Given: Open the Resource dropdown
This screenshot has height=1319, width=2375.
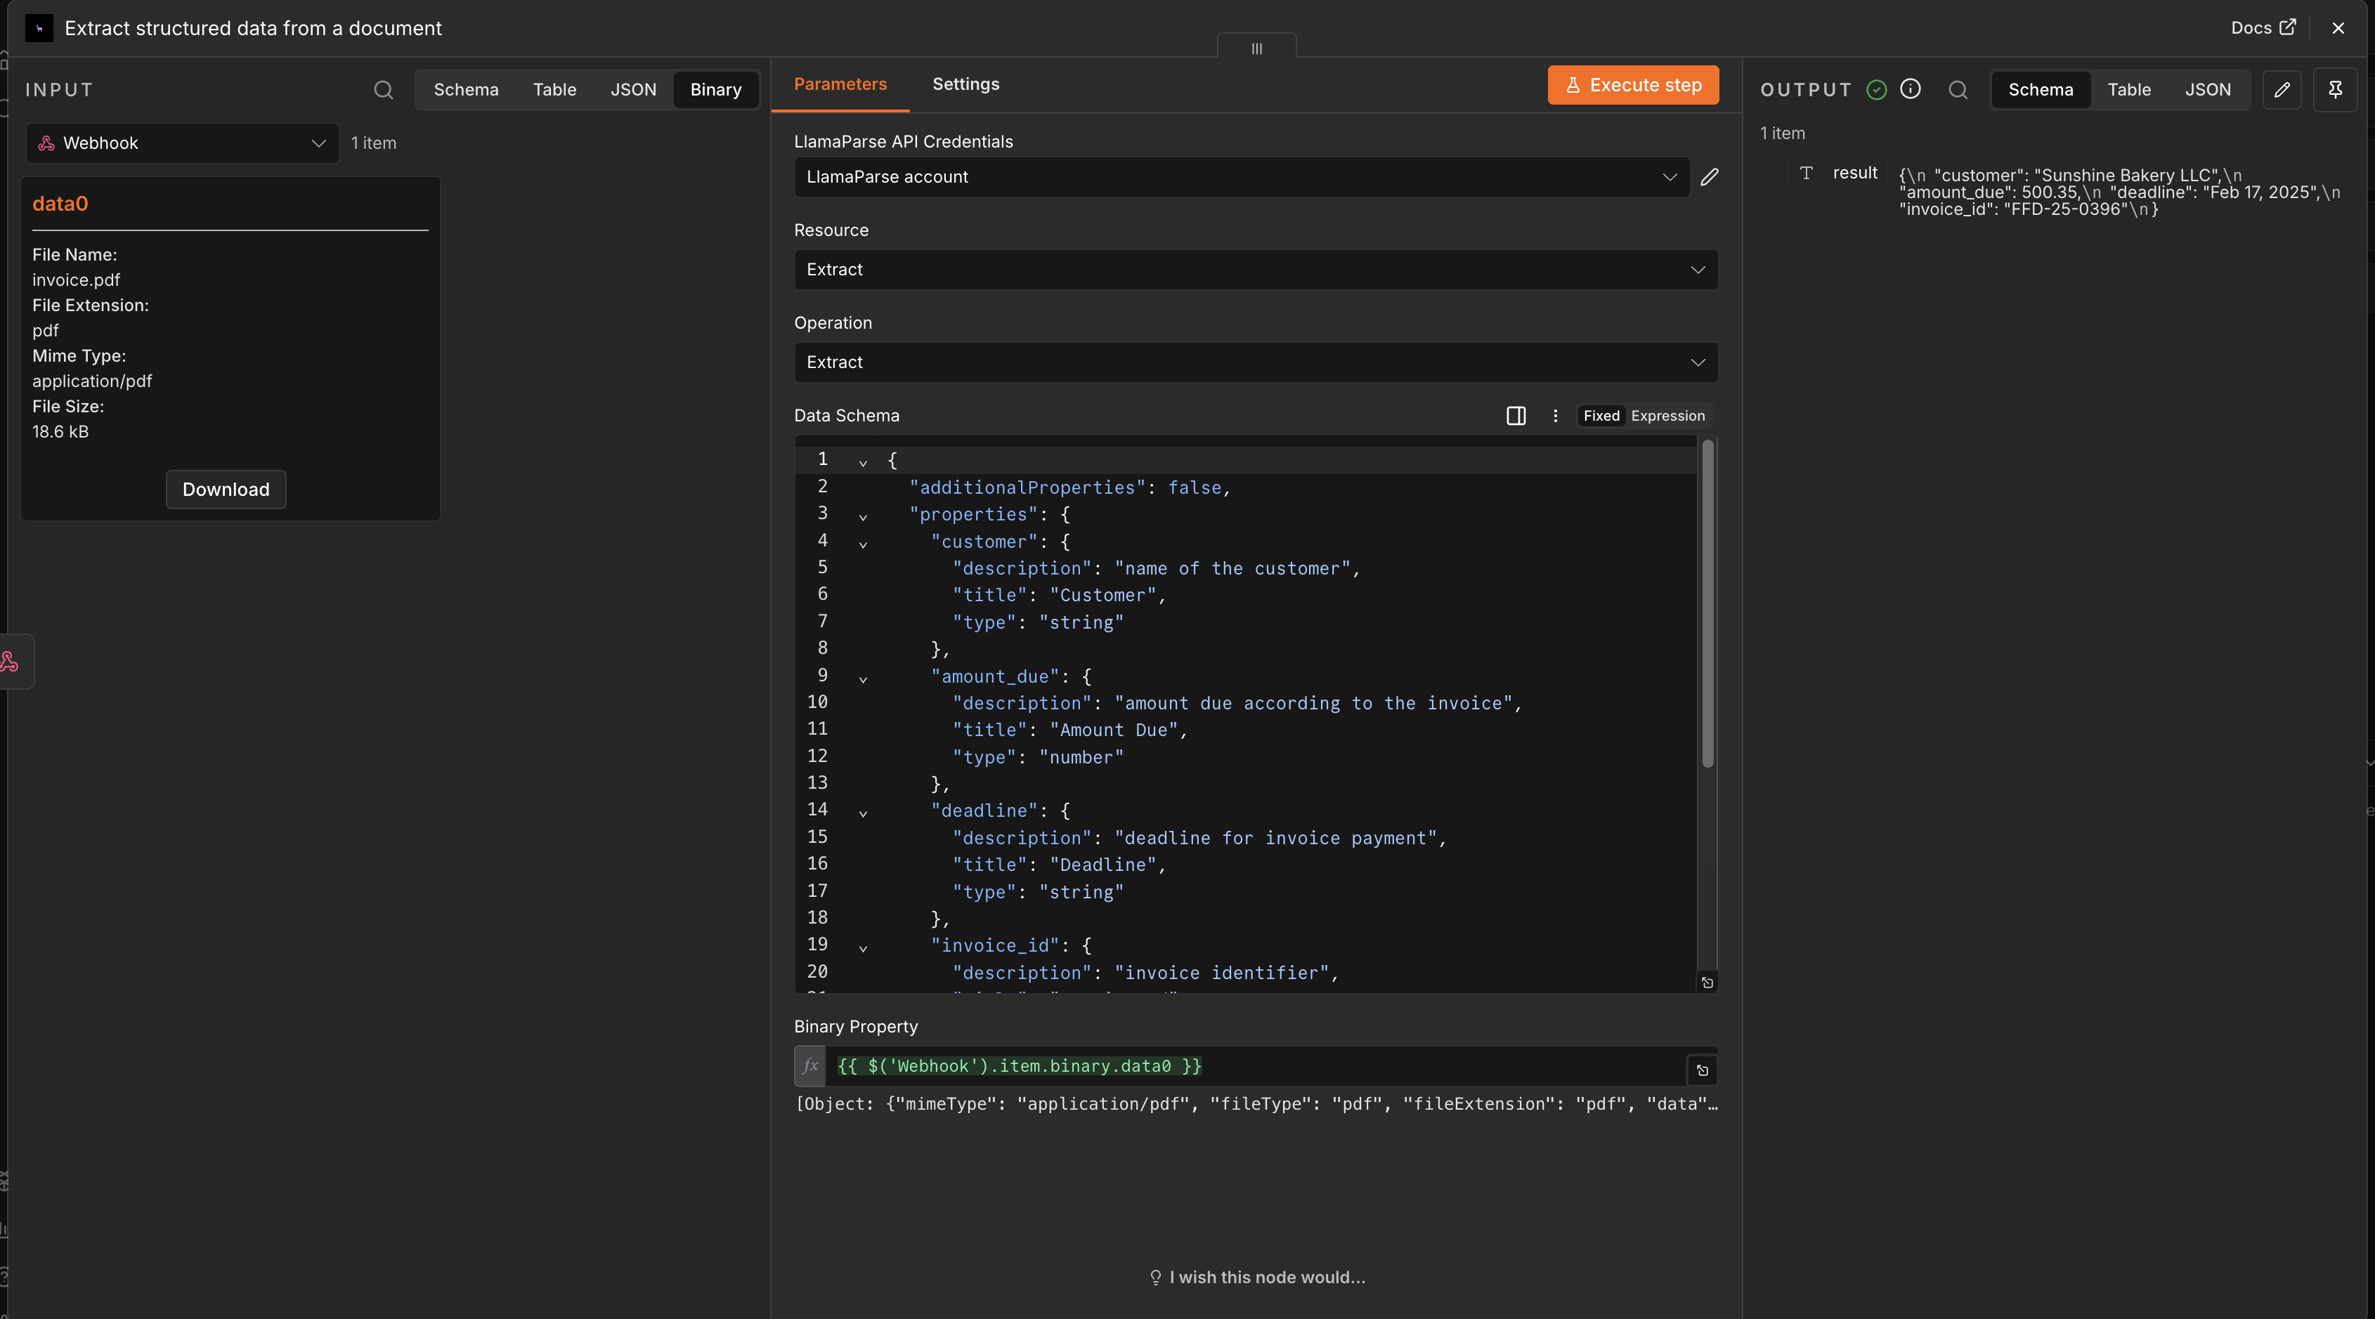Looking at the screenshot, I should [x=1256, y=269].
